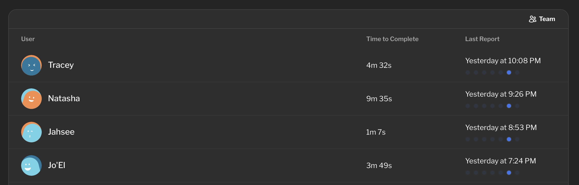Open Tracey's Yesterday at 10:08 PM report

503,61
